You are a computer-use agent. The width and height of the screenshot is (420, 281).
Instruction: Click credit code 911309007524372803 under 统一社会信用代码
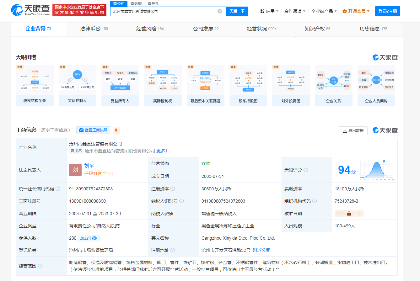(x=91, y=189)
